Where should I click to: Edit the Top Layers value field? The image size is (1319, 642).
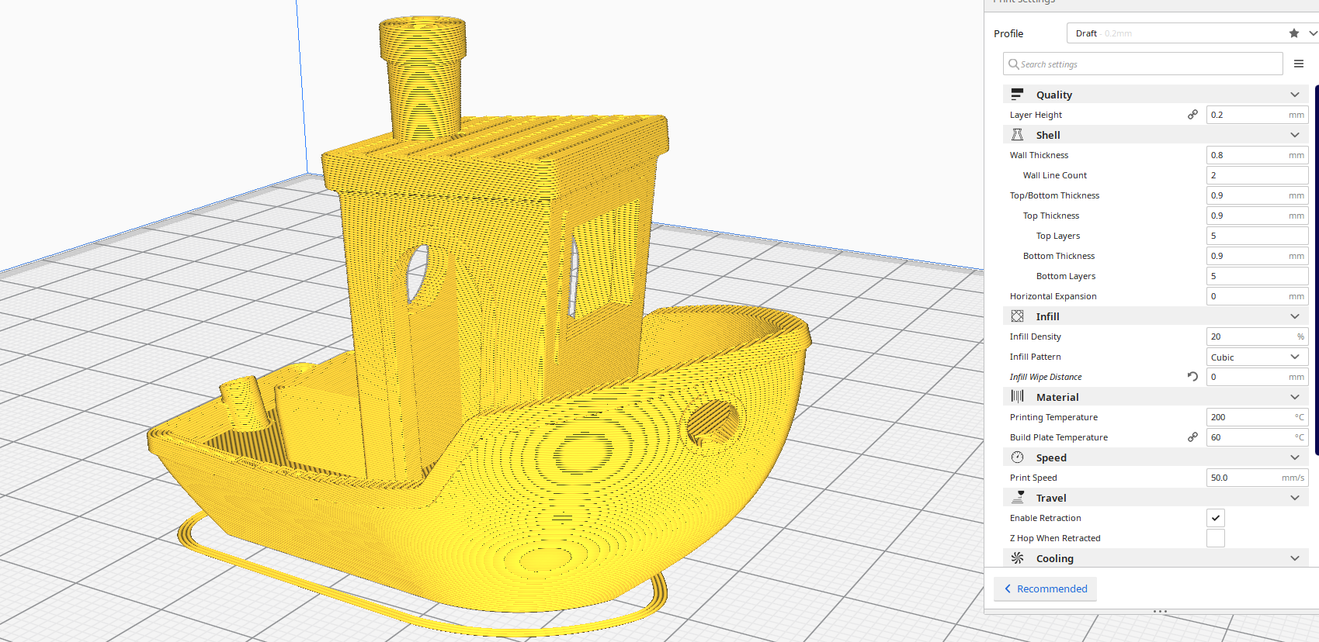tap(1258, 236)
